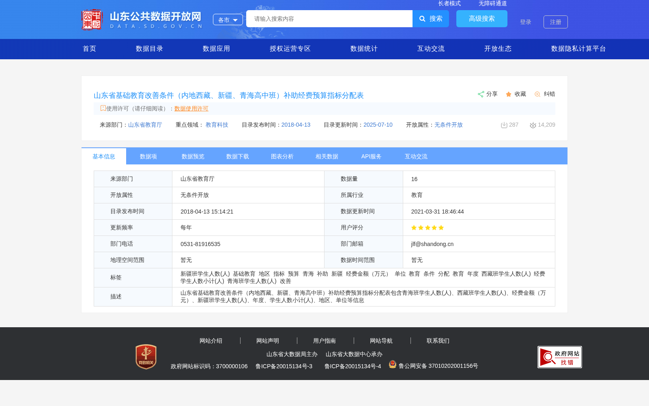Open 网站导航 footer link
Image resolution: width=649 pixels, height=406 pixels.
(x=381, y=341)
